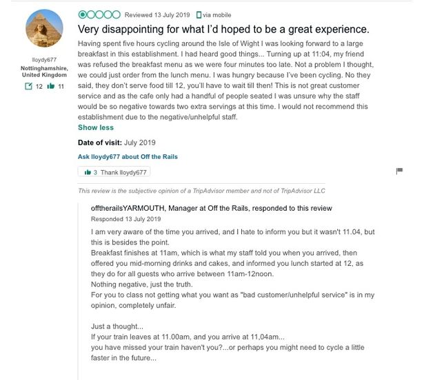Click the first filled green rating bubble
Screen dimensions: 424x380
click(83, 14)
